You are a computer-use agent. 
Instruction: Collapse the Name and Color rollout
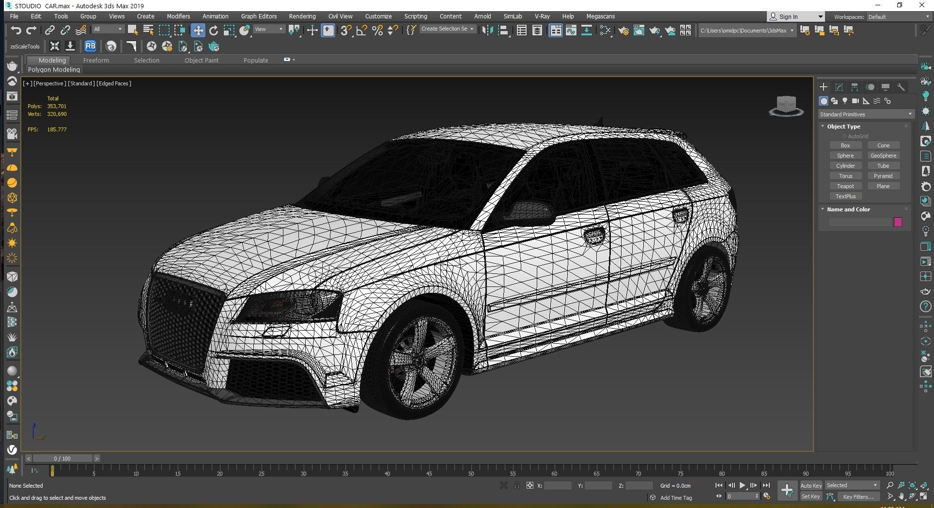tap(848, 209)
